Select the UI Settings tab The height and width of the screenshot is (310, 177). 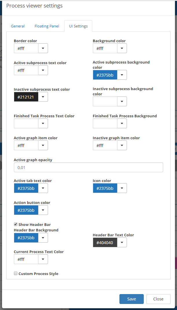coord(78,26)
